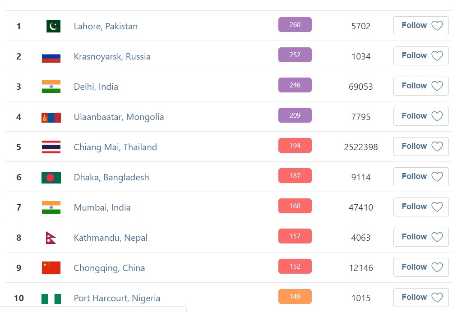
Task: Toggle the heart on Chiang Mai's Follow button
Action: point(437,147)
